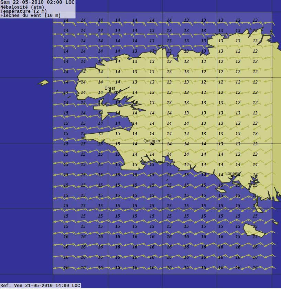Select the Température (2 m) legend entry
Screen dimensions: 281x289
point(24,11)
